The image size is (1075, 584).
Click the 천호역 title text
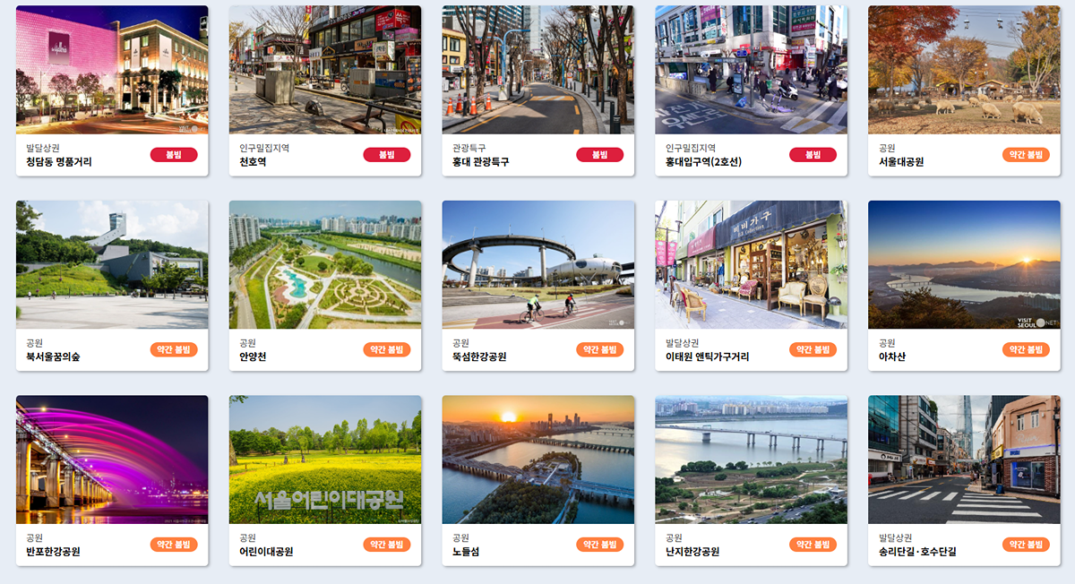tap(253, 162)
